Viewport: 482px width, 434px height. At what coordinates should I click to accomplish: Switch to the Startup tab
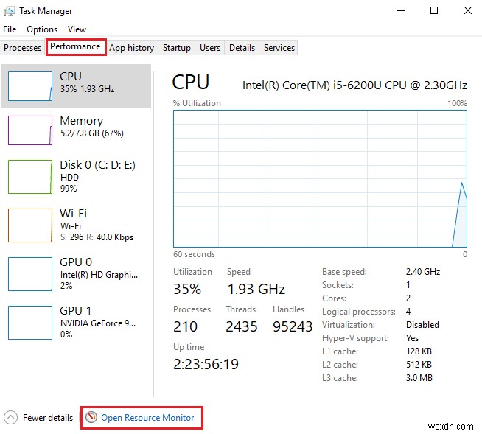(x=176, y=48)
